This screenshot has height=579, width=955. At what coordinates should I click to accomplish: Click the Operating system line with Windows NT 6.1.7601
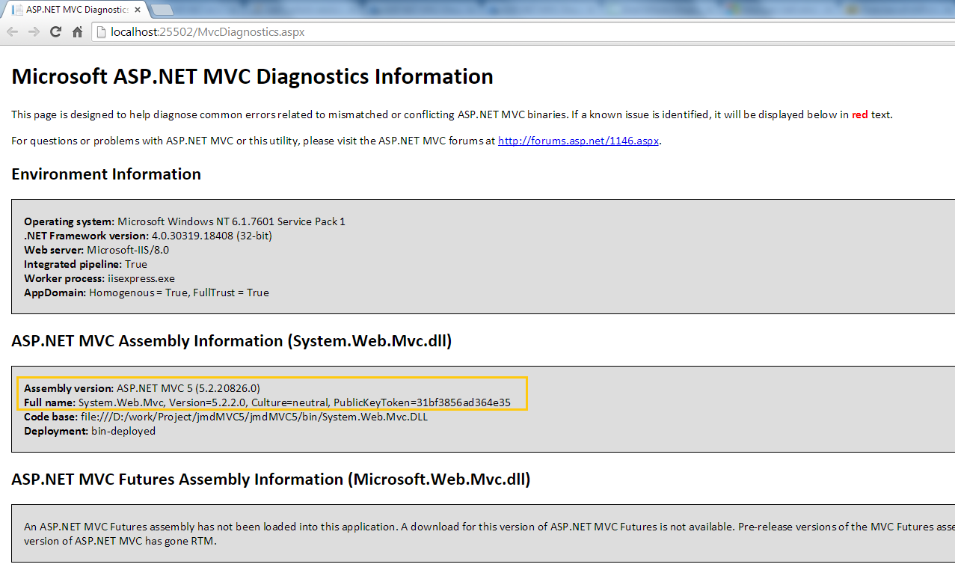[185, 221]
